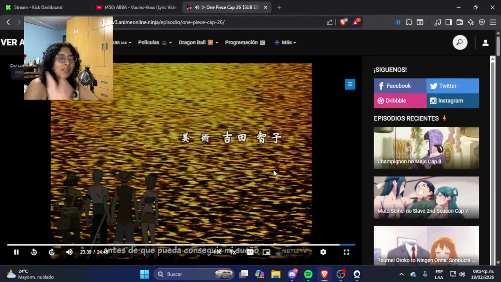
Task: Click the tray microphone icon
Action: coord(425,274)
